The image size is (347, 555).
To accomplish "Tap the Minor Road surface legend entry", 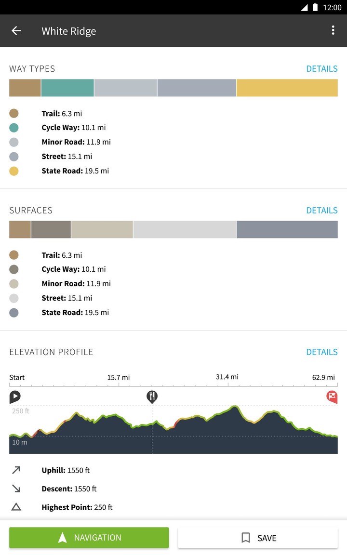I will [76, 284].
